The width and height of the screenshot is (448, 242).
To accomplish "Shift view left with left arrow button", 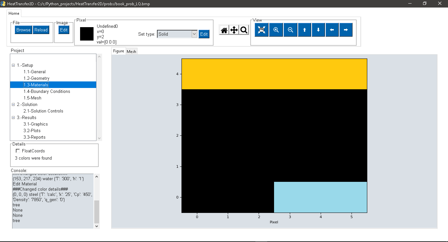I will coord(332,30).
